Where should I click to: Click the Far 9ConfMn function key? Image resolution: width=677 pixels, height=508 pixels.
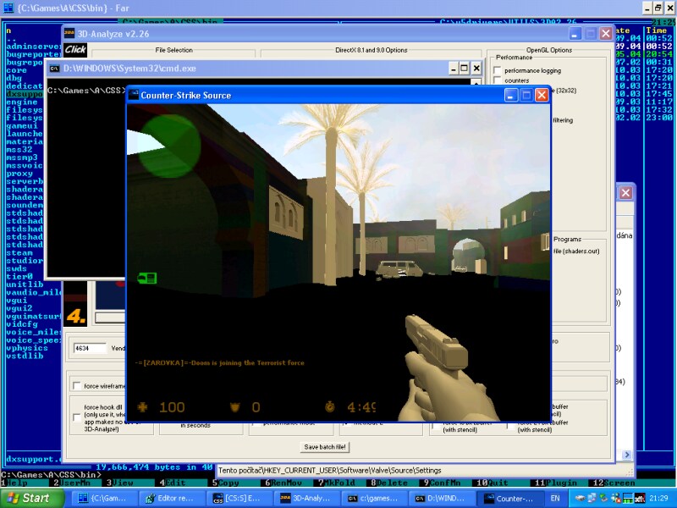442,483
